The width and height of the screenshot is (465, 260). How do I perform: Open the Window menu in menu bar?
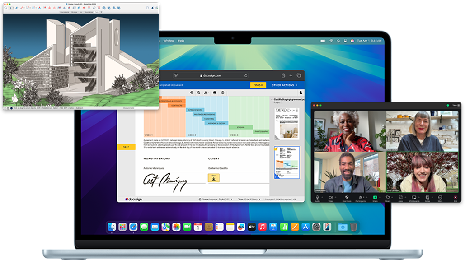click(169, 41)
